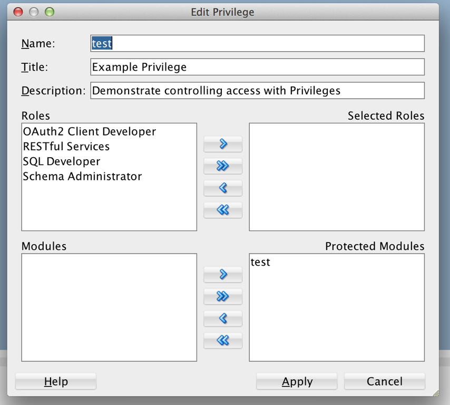This screenshot has height=405, width=450.
Task: Click inside the empty Modules list
Action: click(109, 307)
